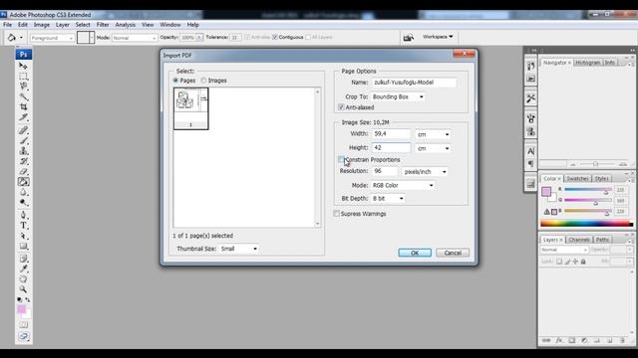Select the Brush tool
This screenshot has height=358, width=638.
23,140
